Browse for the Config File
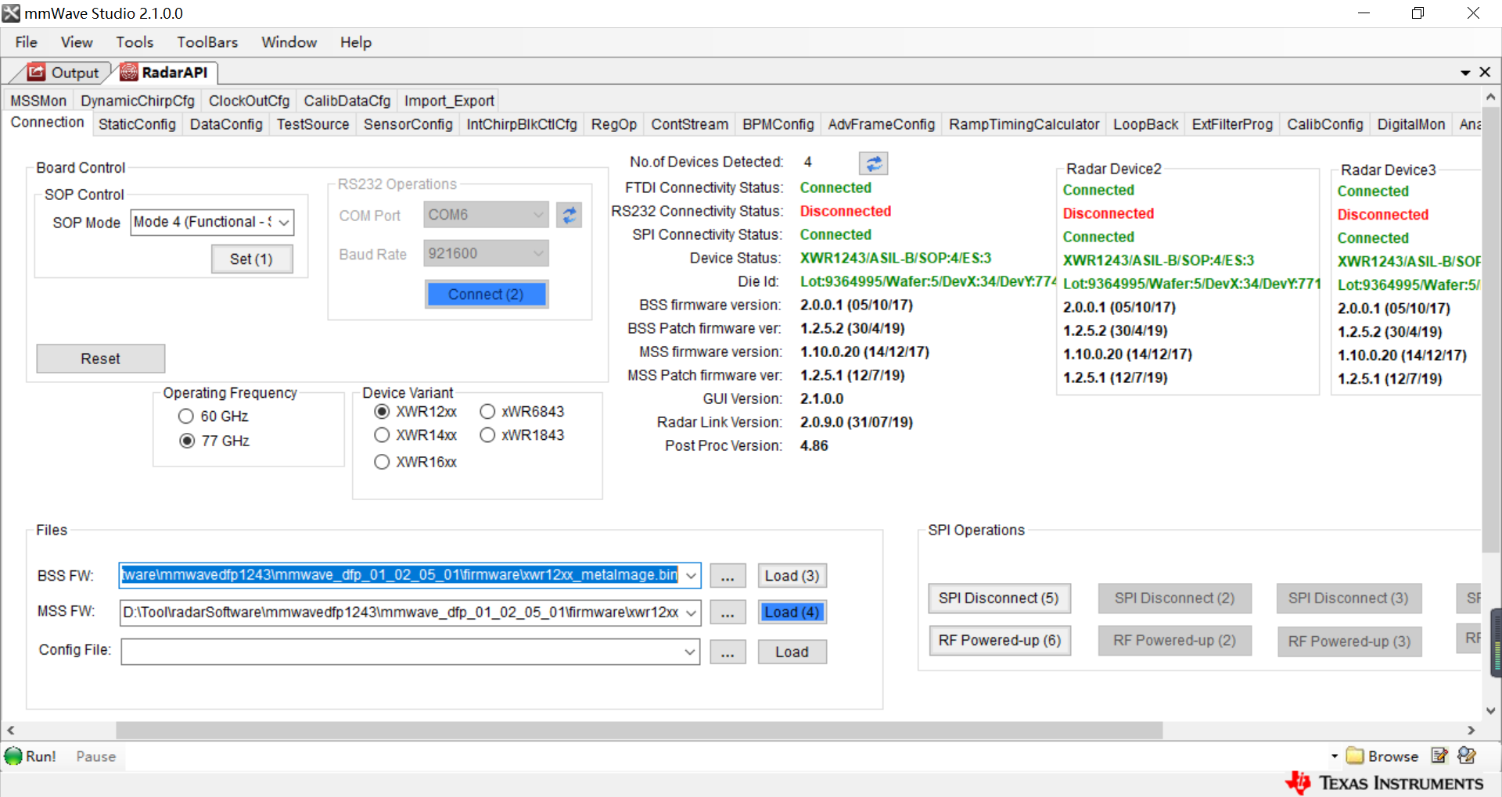Screen dimensions: 1502x797 pos(728,652)
